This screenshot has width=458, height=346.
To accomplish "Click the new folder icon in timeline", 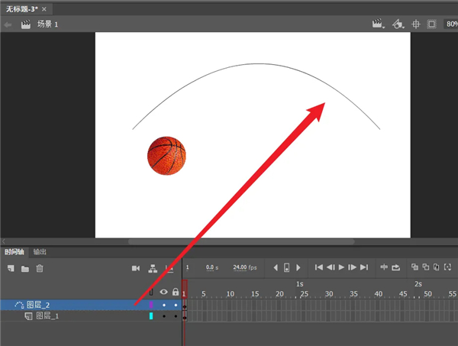I will pos(25,268).
